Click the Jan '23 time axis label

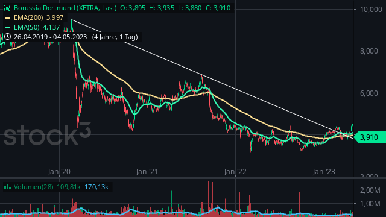click(x=324, y=172)
